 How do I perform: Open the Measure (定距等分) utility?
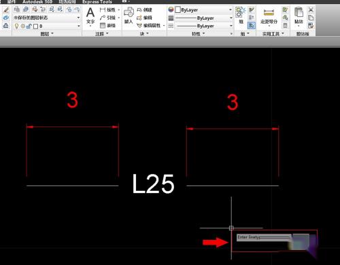269,16
